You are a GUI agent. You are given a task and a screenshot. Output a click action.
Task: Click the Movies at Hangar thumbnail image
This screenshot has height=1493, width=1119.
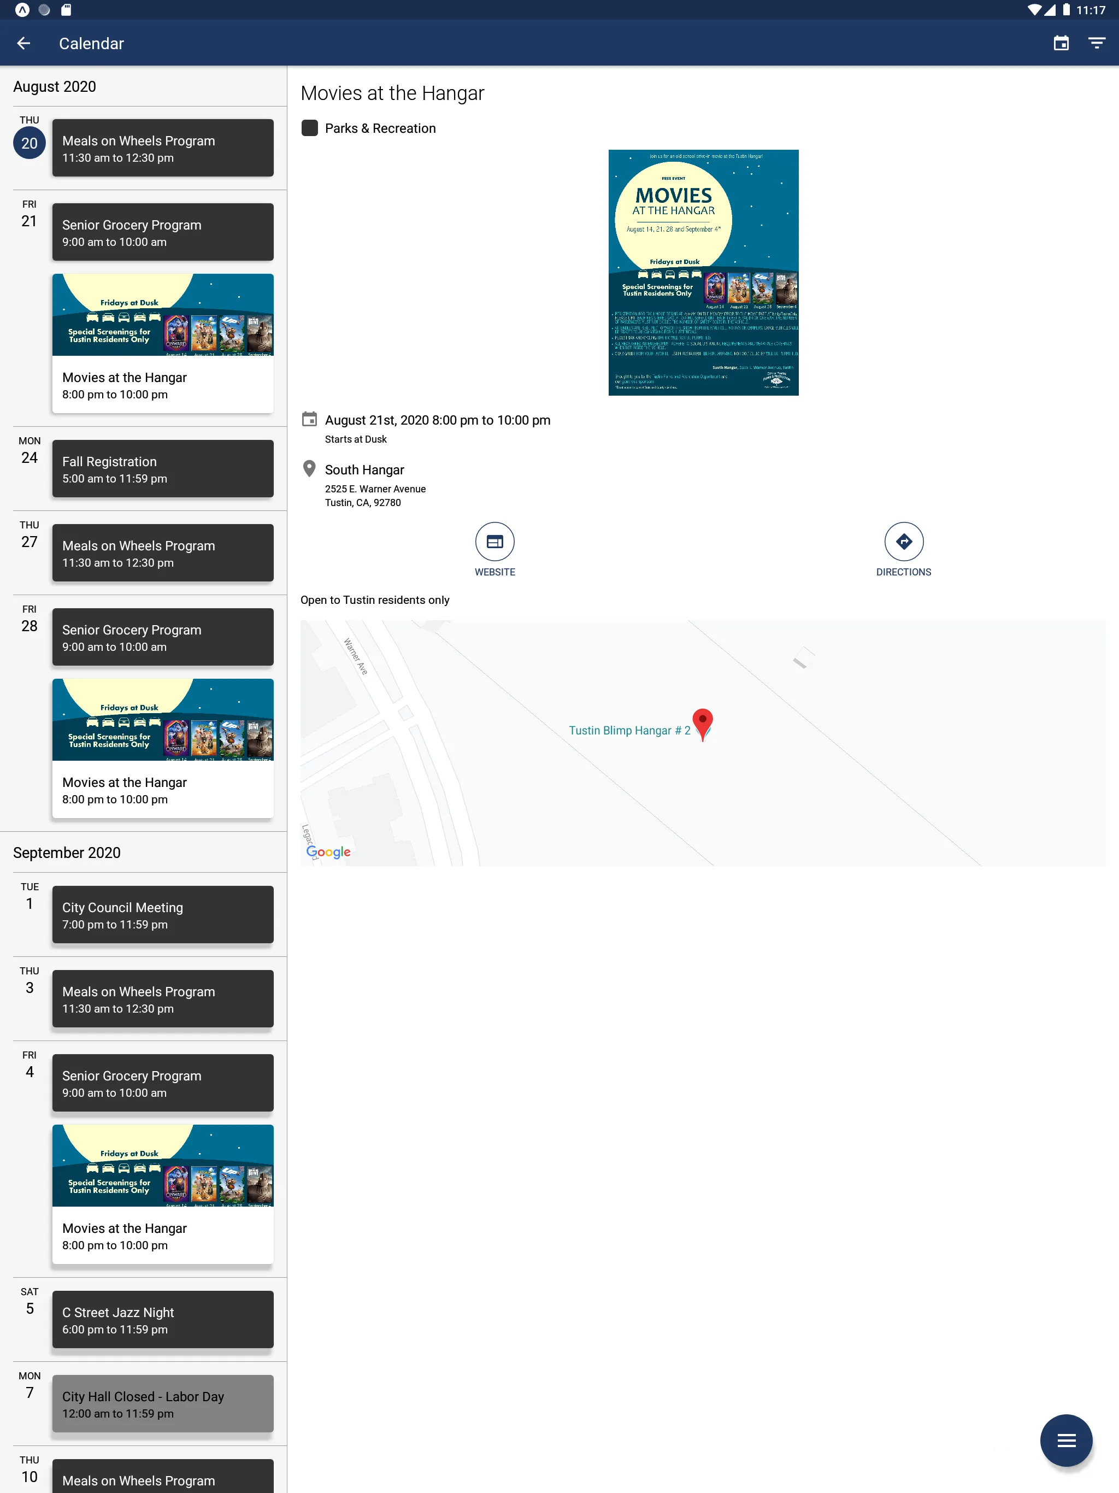pos(703,272)
